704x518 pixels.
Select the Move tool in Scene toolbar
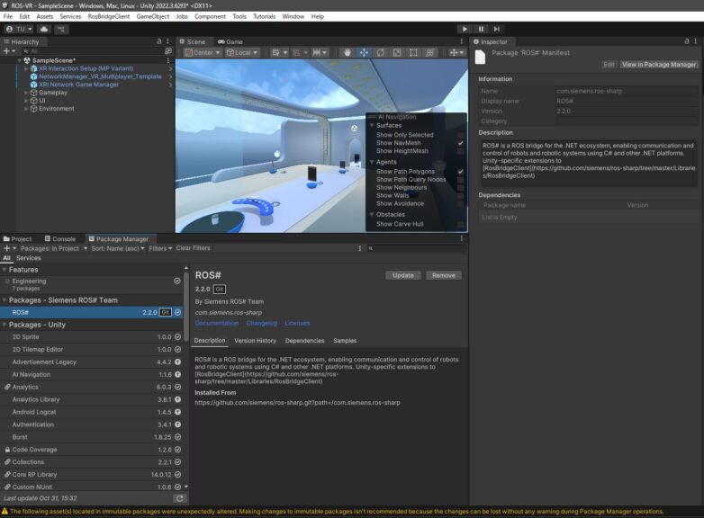tap(364, 53)
